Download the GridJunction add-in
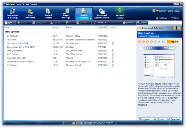Screen dimensions: 186x128 tap(174, 119)
